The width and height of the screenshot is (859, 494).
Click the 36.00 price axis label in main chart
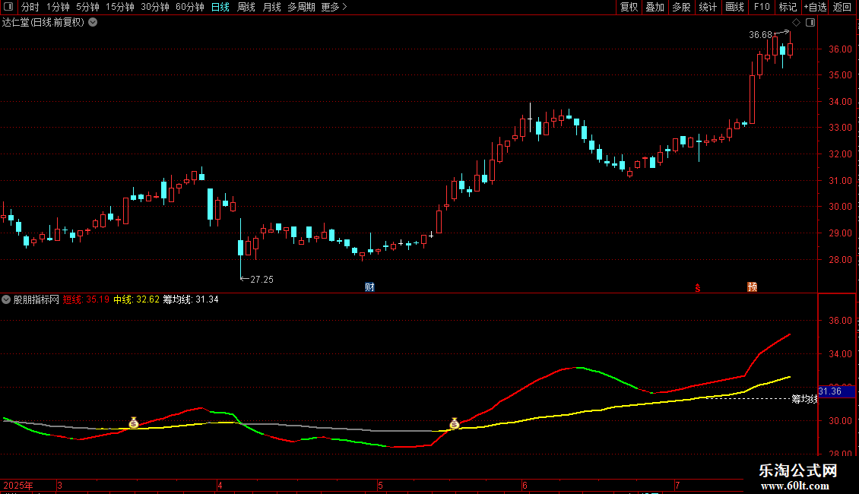tap(840, 49)
